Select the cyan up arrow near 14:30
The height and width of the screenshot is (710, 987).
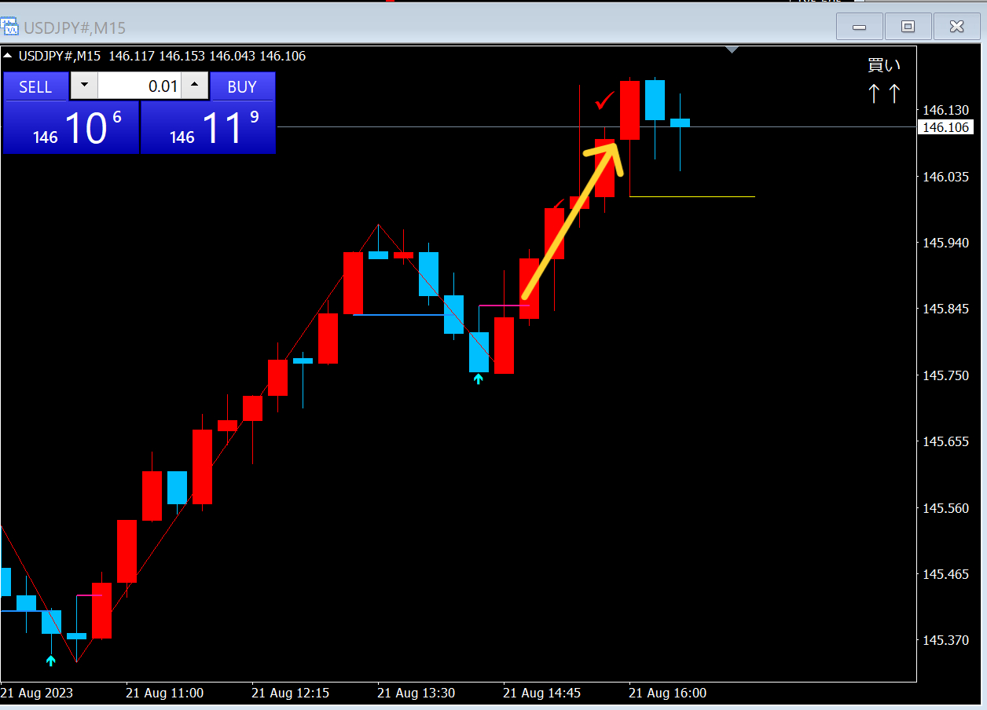tap(478, 379)
